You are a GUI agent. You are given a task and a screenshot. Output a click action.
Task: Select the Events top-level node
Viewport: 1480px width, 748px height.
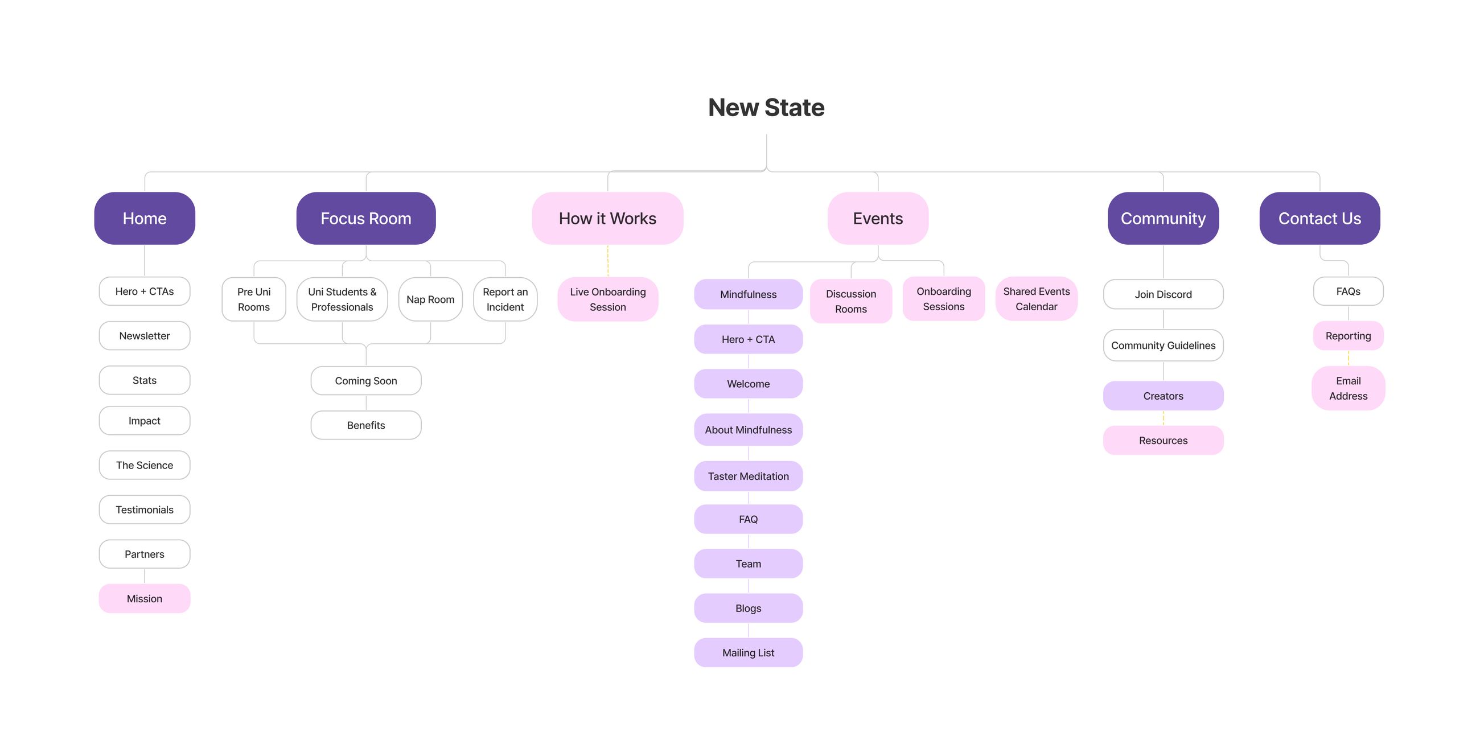coord(877,219)
